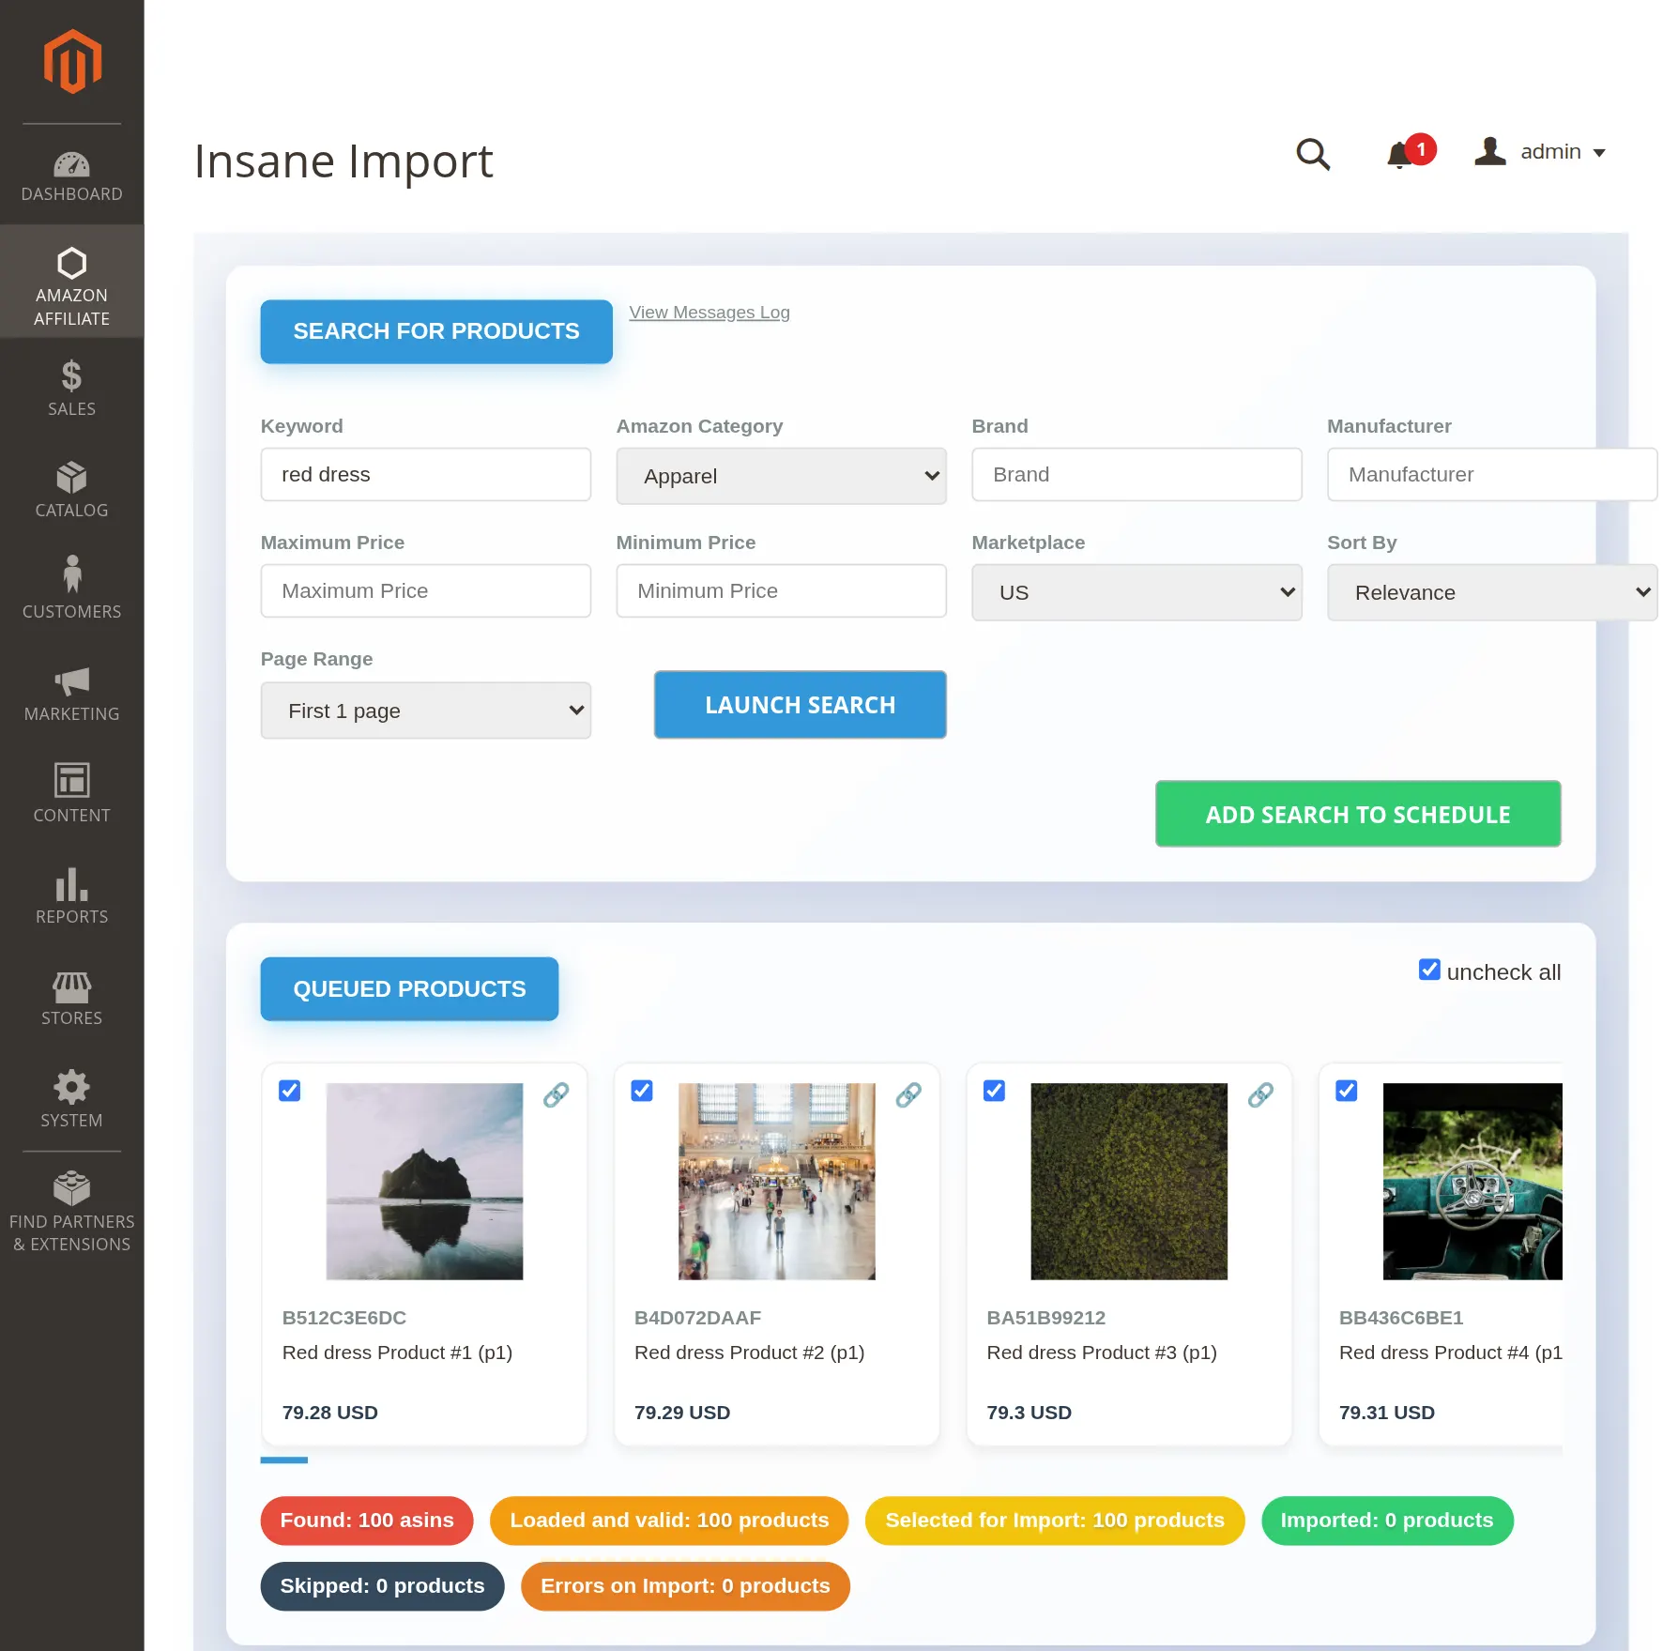This screenshot has width=1678, height=1651.
Task: Focus the Manufacturer input field
Action: tap(1492, 475)
